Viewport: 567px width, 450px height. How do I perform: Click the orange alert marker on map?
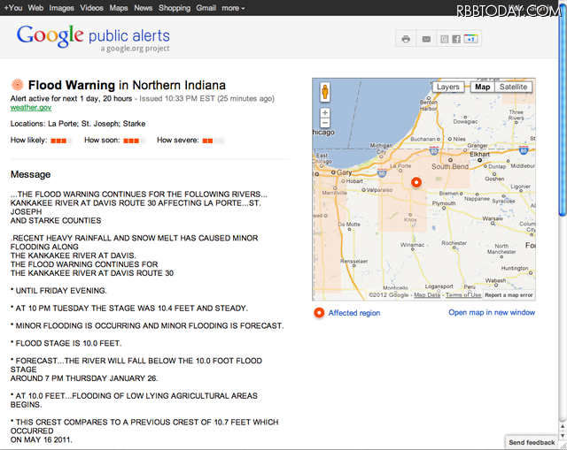pyautogui.click(x=416, y=182)
